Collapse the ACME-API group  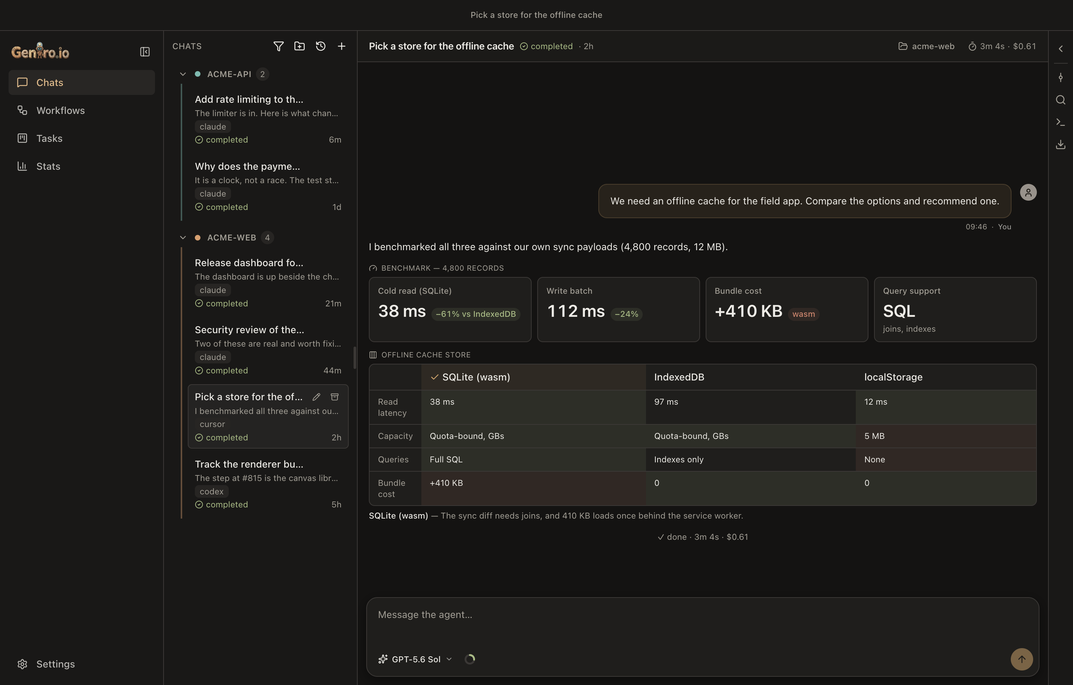coord(183,74)
